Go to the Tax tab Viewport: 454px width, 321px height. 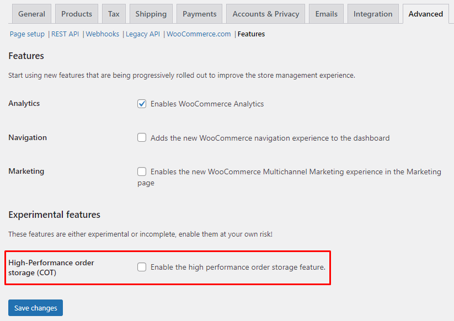(114, 14)
